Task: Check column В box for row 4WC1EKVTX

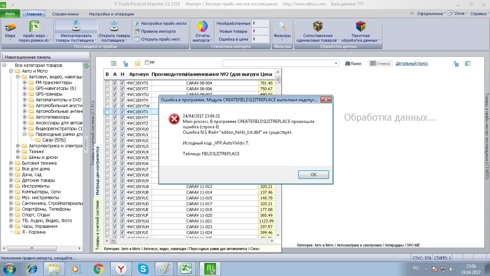Action: point(107,112)
